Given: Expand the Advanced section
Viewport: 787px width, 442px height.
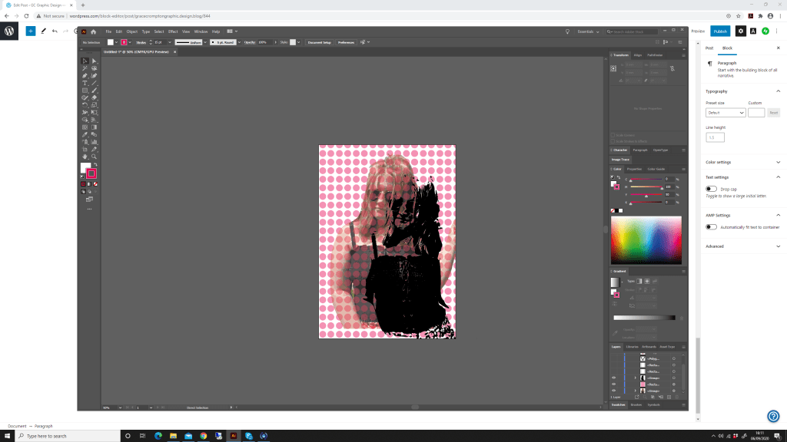Looking at the screenshot, I should 778,246.
